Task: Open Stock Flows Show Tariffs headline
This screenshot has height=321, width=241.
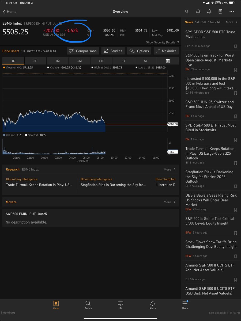Action: pyautogui.click(x=211, y=244)
